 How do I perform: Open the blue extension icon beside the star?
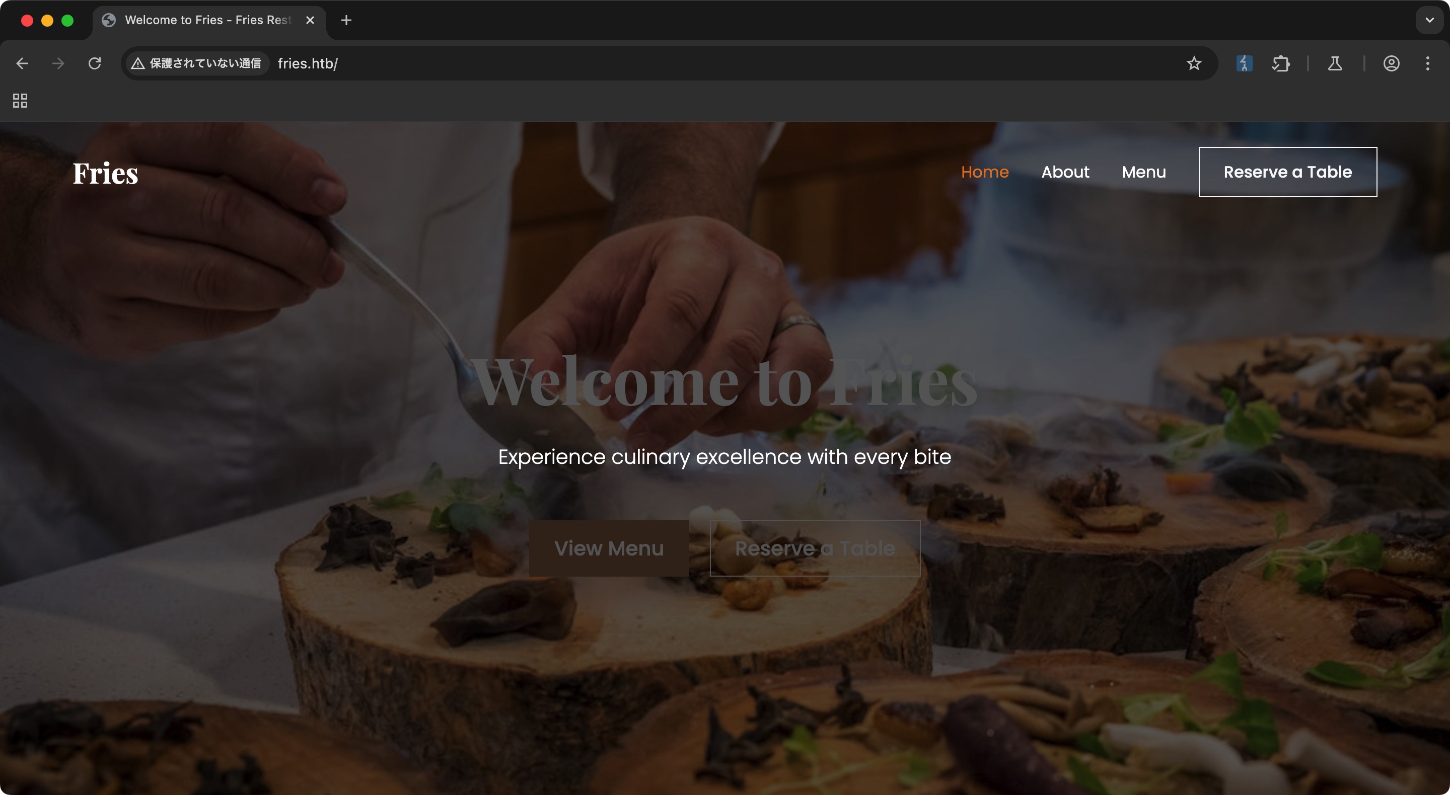click(x=1244, y=63)
